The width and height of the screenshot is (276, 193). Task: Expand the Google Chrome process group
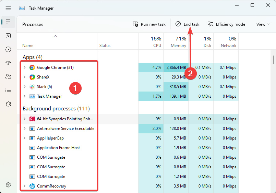point(25,68)
